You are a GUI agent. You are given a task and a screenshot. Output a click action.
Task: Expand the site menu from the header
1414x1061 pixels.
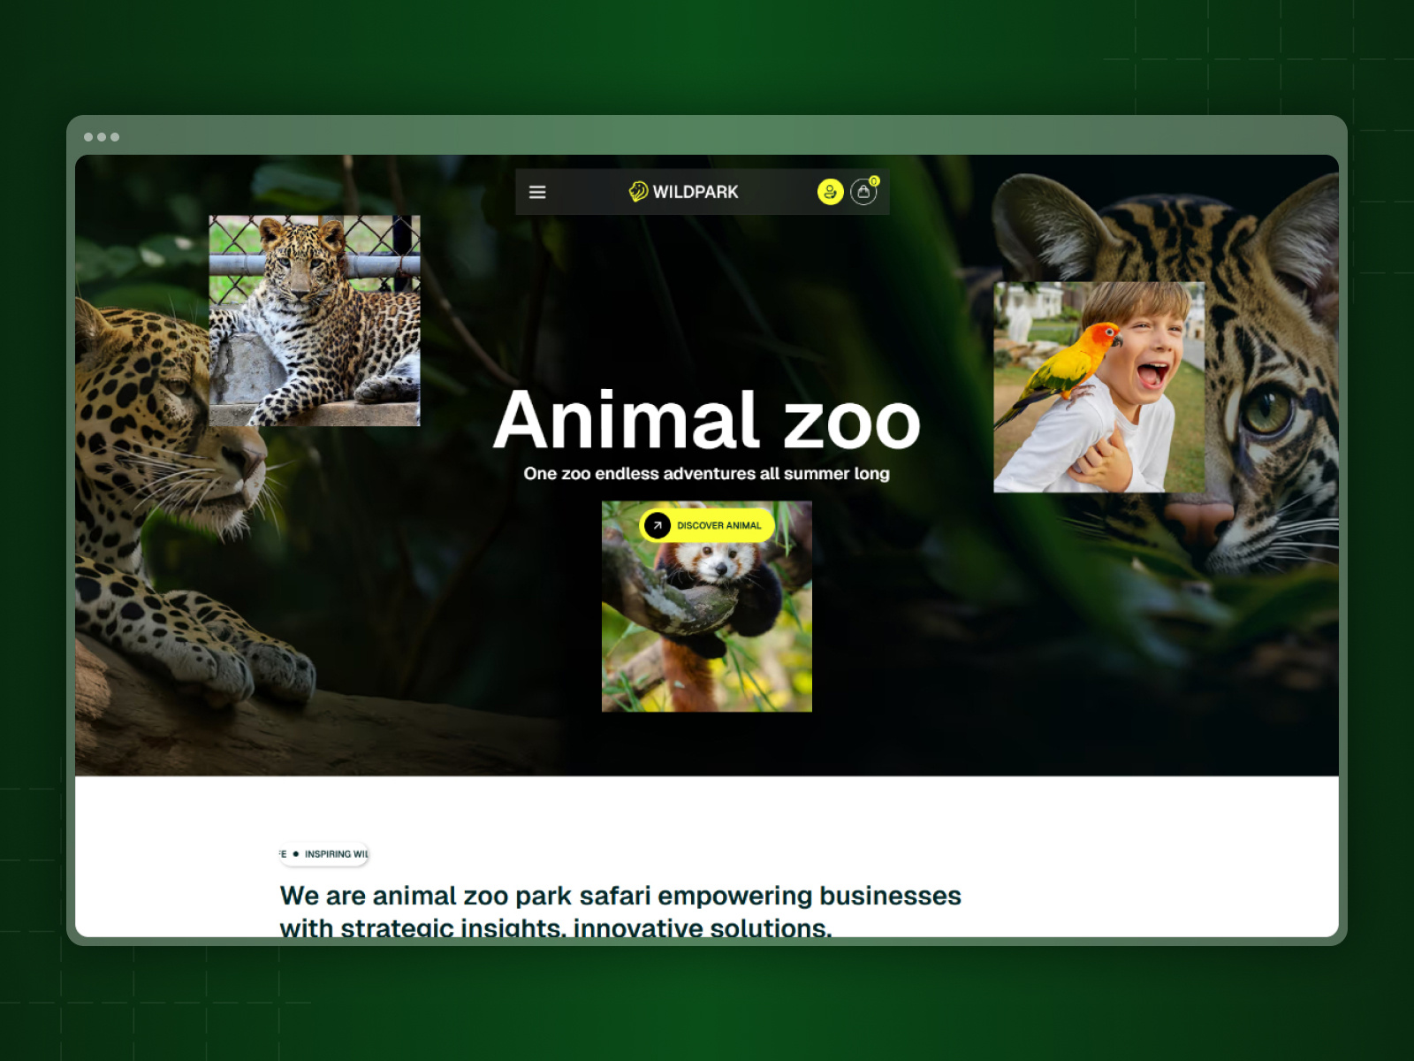click(537, 192)
